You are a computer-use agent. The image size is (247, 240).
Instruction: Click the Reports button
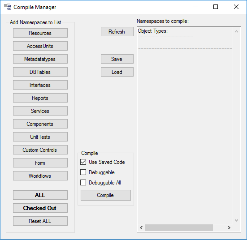(40, 98)
